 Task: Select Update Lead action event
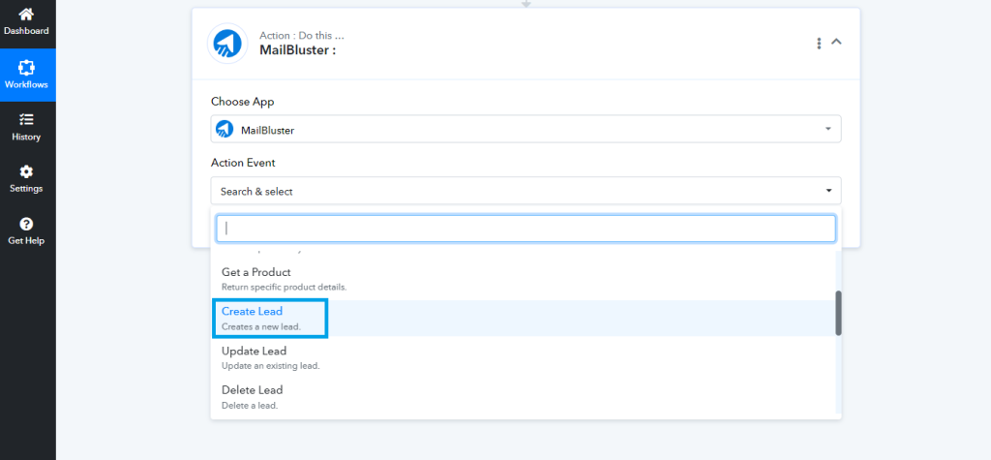[x=524, y=357]
